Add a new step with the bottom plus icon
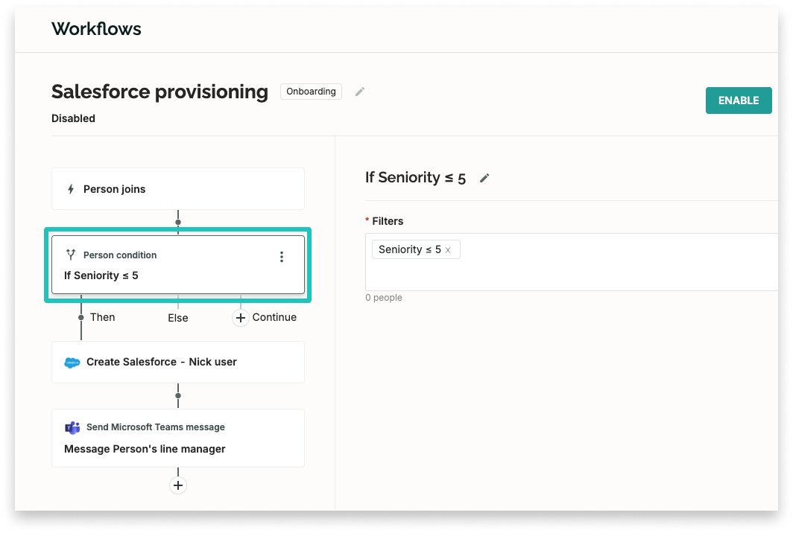793x533 pixels. 177,485
